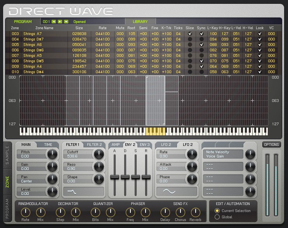Select the AMP envelope tab
The width and height of the screenshot is (288, 228).
coord(116,145)
